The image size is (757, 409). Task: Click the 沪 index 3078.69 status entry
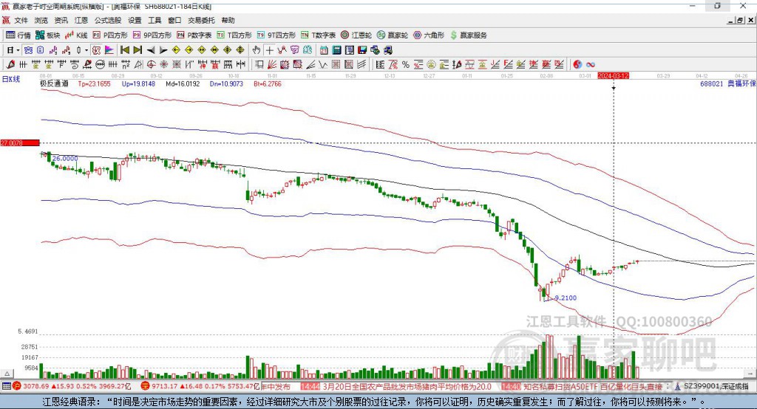click(72, 386)
